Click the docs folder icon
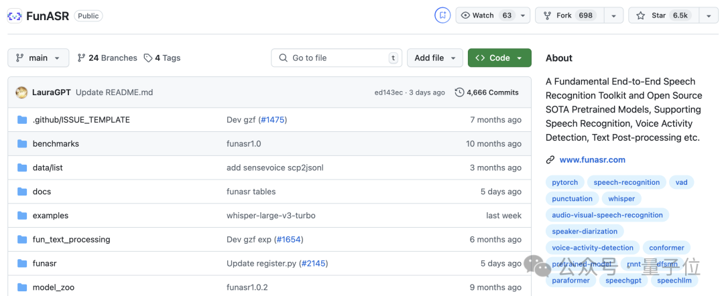 [22, 192]
